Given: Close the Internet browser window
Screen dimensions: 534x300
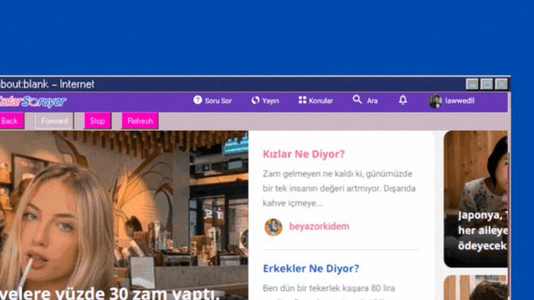Looking at the screenshot, I should [501, 84].
